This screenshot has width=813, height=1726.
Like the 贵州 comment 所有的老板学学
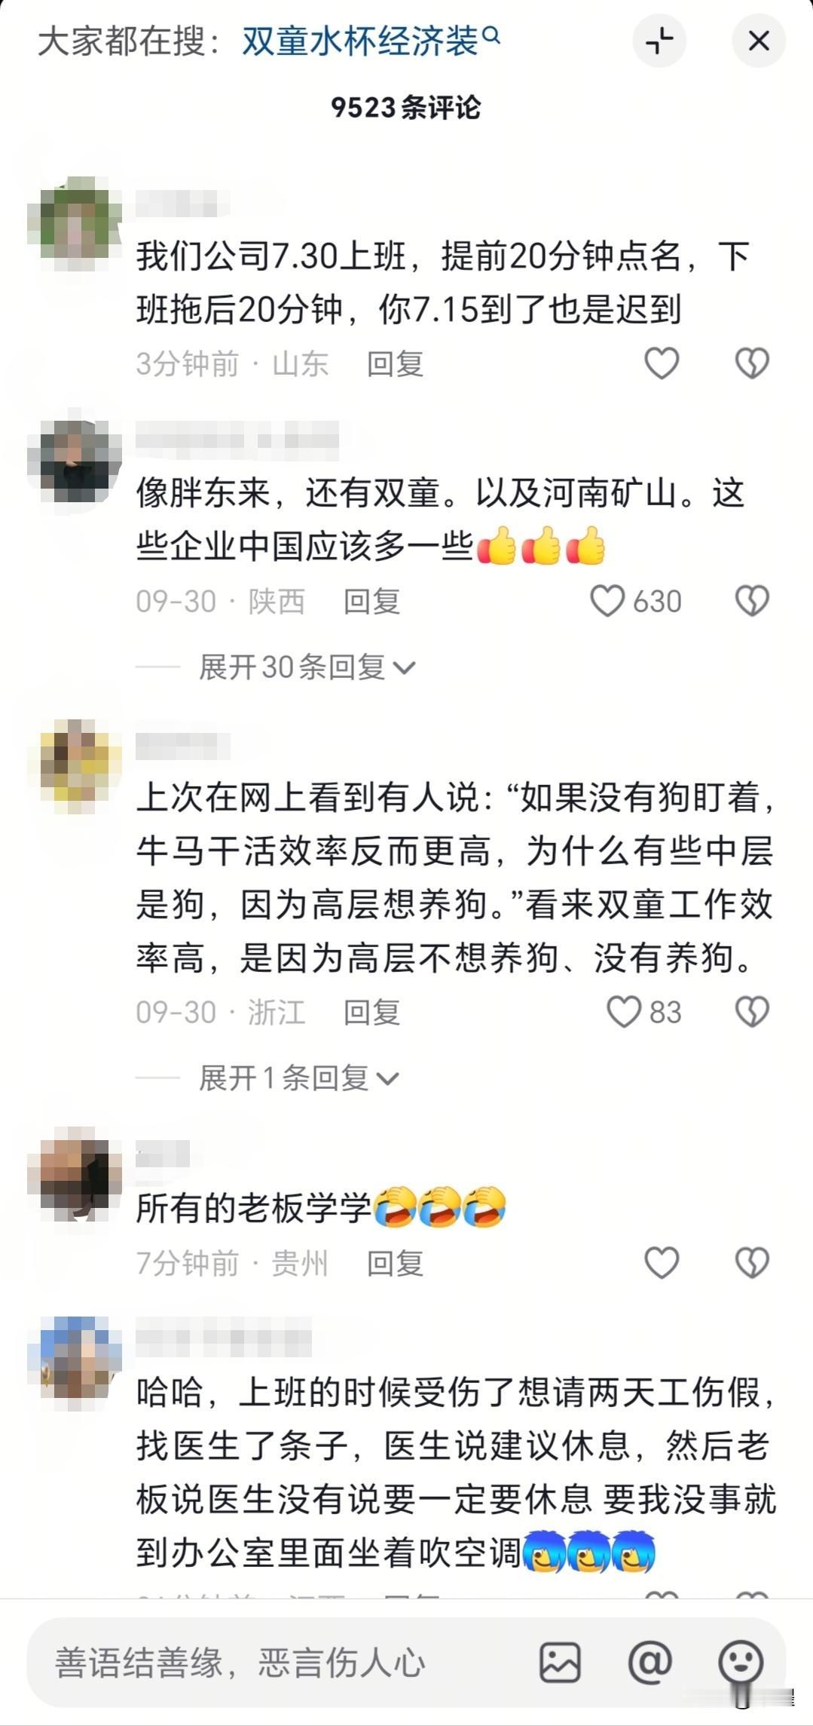pyautogui.click(x=662, y=1262)
